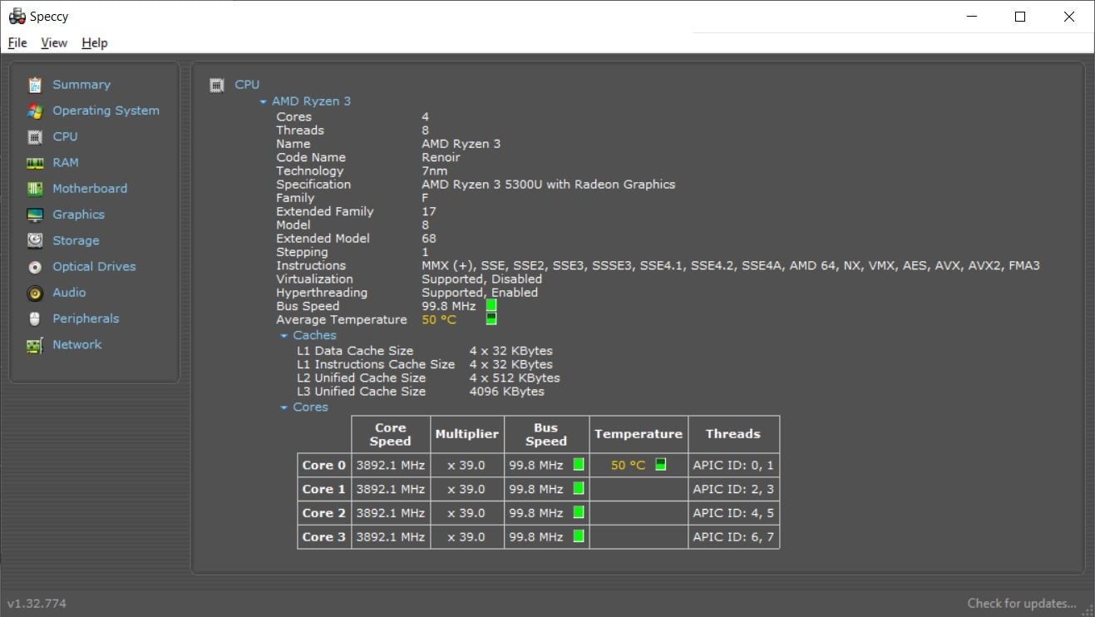This screenshot has width=1095, height=617.
Task: Click the Peripherals mouse icon in sidebar
Action: (35, 318)
